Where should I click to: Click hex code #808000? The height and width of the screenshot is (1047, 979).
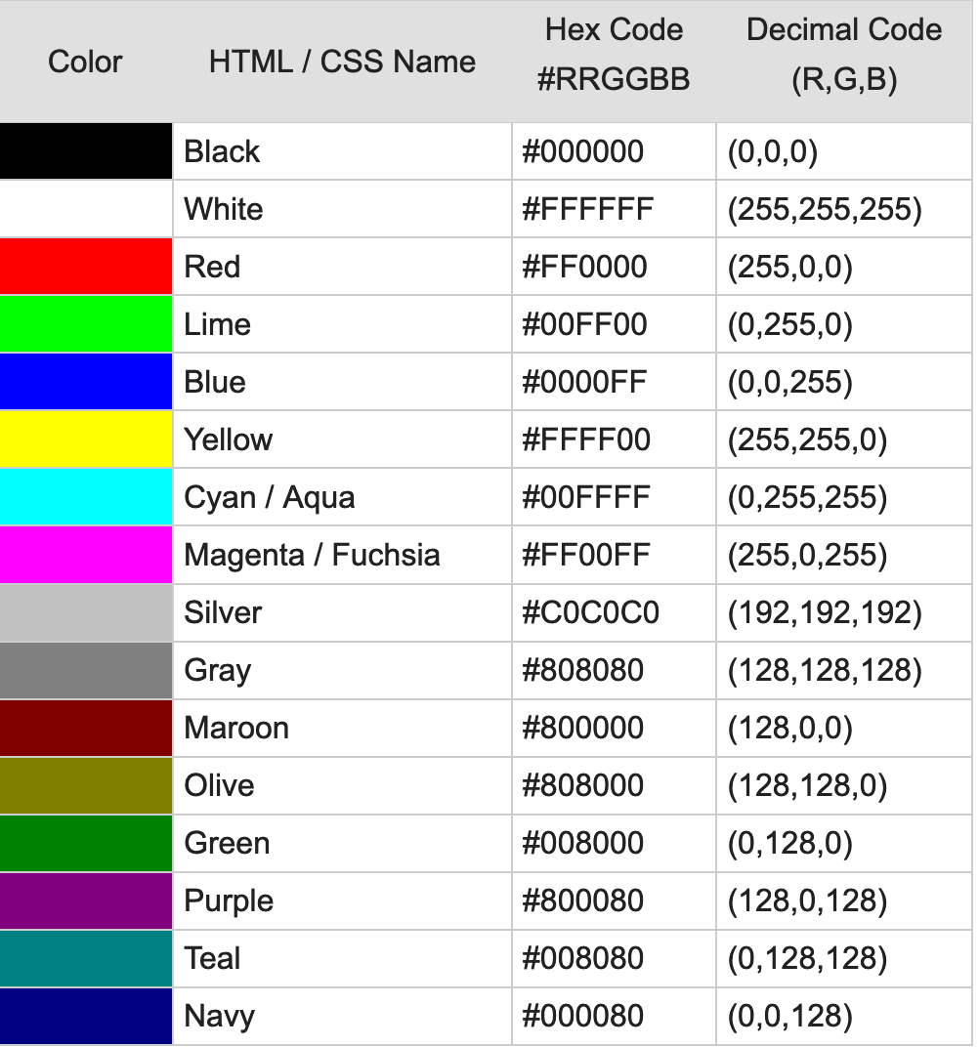(x=583, y=785)
